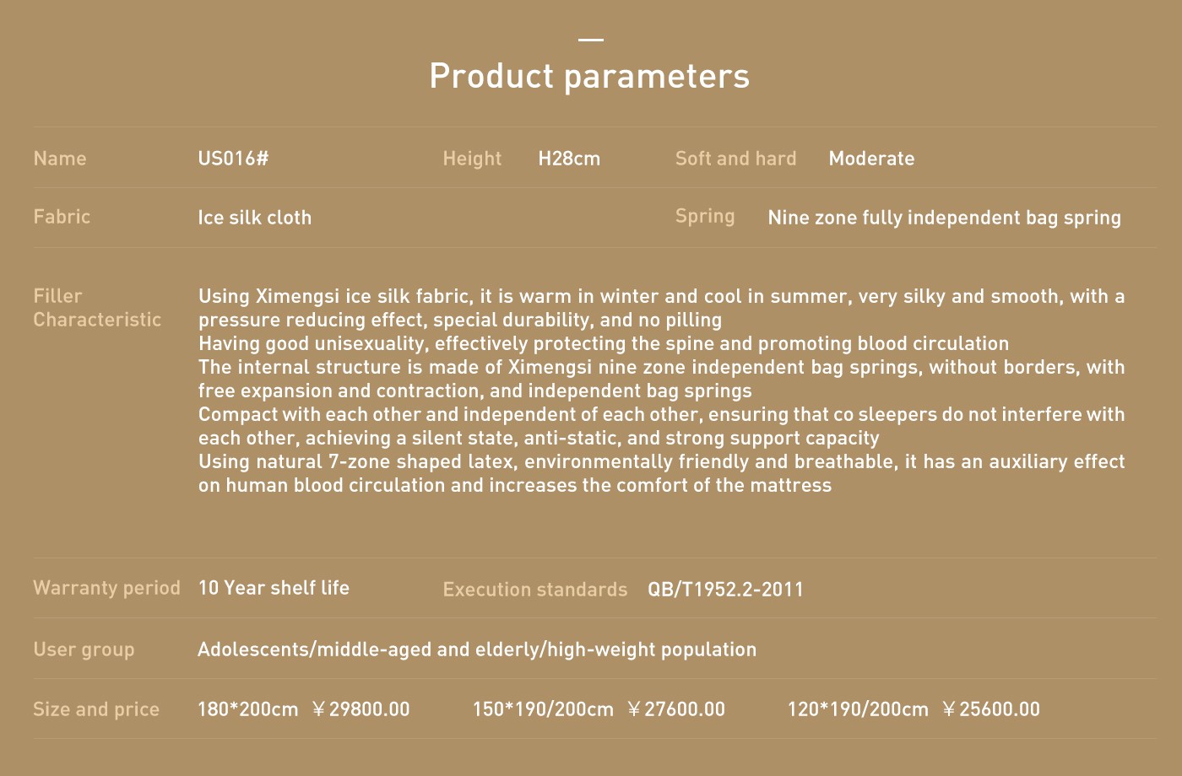The image size is (1182, 776).
Task: Select the 150*190/200cm ¥27600.00 price
Action: coord(599,709)
